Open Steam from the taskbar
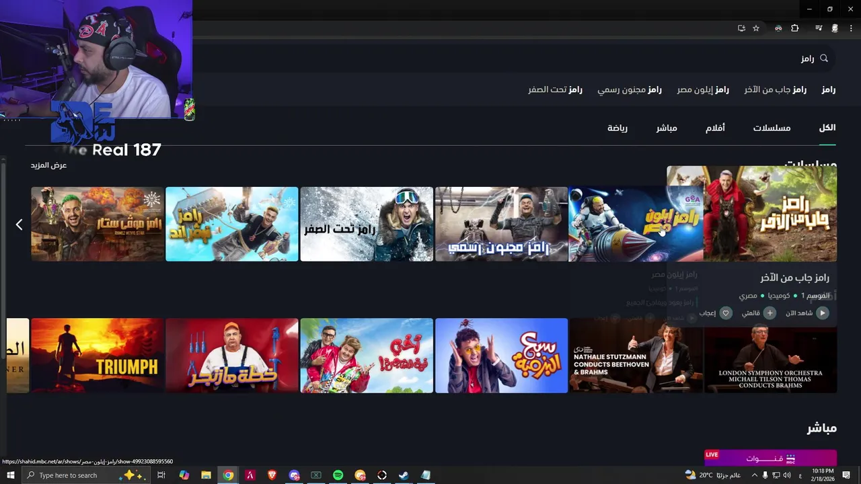This screenshot has height=484, width=861. click(x=404, y=475)
